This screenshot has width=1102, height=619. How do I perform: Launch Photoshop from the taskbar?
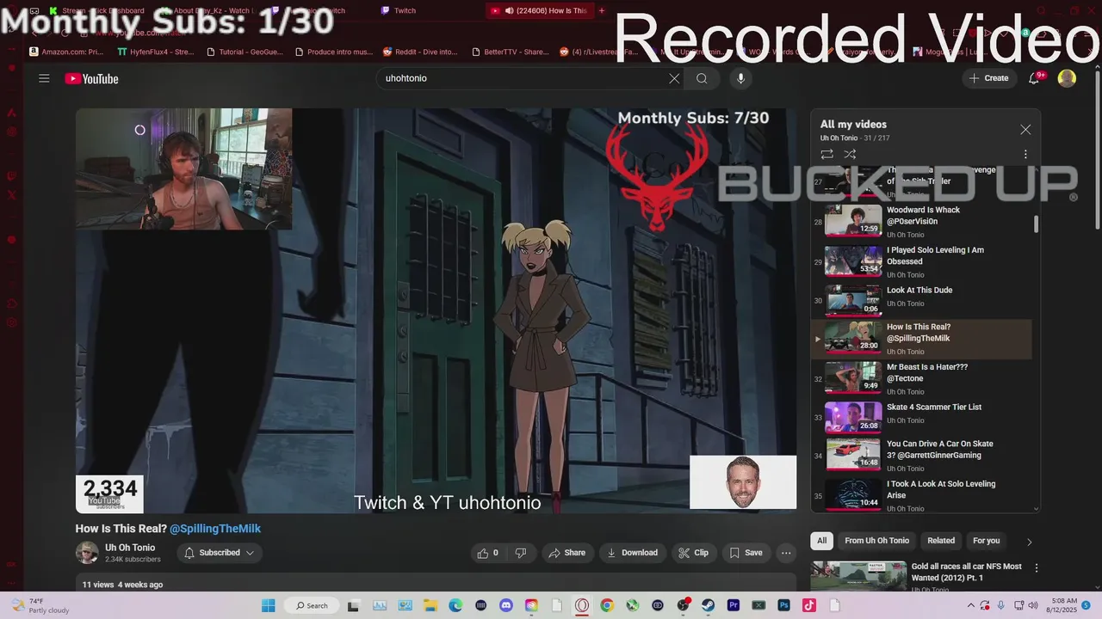784,605
